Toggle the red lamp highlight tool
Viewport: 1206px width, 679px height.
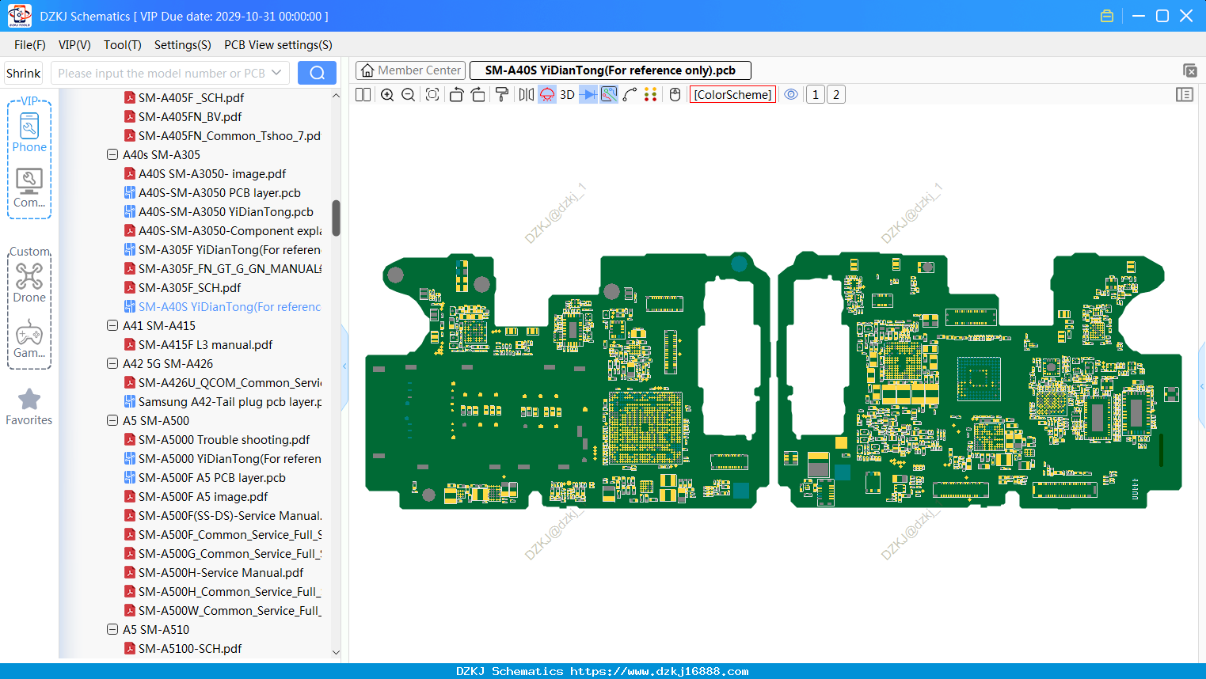pos(547,95)
